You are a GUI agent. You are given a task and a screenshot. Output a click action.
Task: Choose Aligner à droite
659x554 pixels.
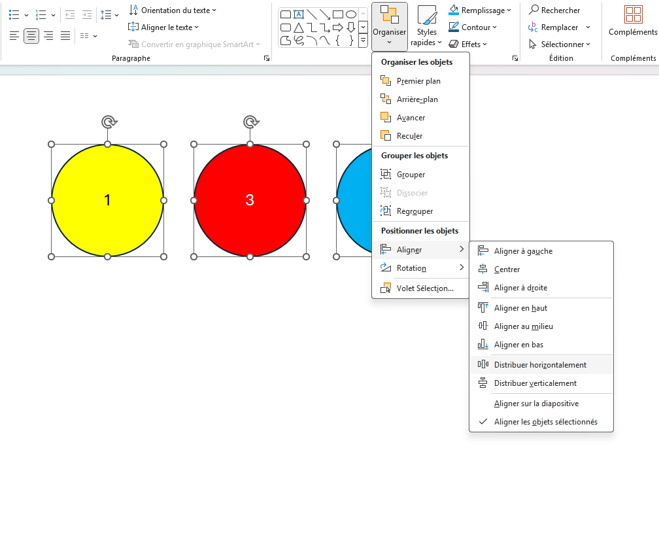pyautogui.click(x=541, y=288)
